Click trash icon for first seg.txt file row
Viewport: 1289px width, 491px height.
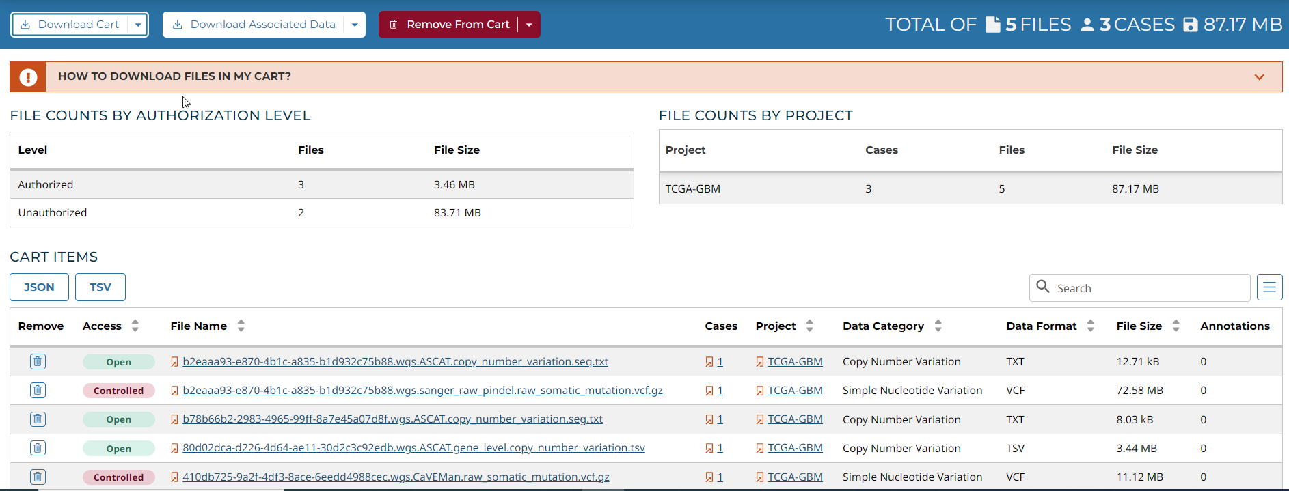pyautogui.click(x=38, y=361)
